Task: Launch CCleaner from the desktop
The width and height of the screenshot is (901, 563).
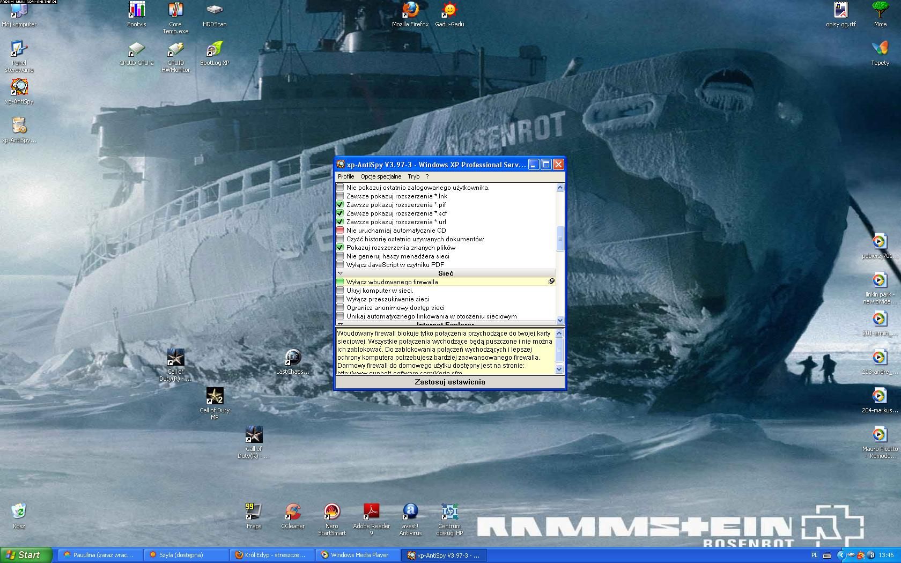Action: (x=293, y=516)
